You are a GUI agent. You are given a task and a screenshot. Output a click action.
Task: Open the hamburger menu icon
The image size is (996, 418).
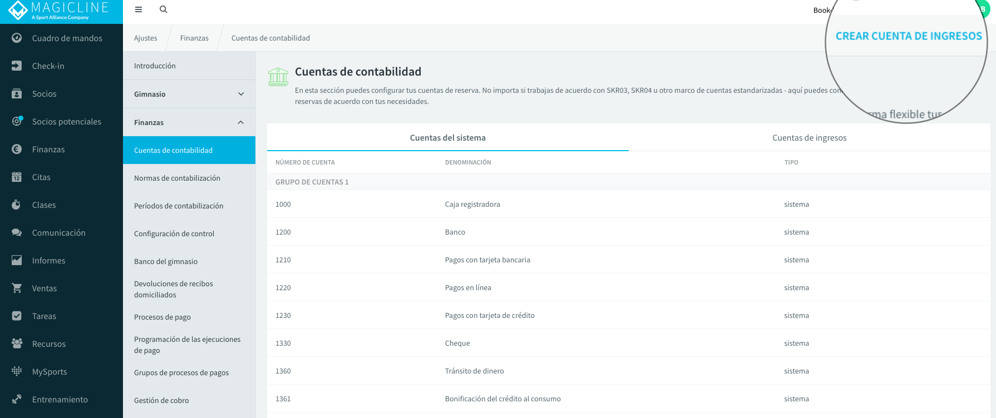click(x=139, y=9)
